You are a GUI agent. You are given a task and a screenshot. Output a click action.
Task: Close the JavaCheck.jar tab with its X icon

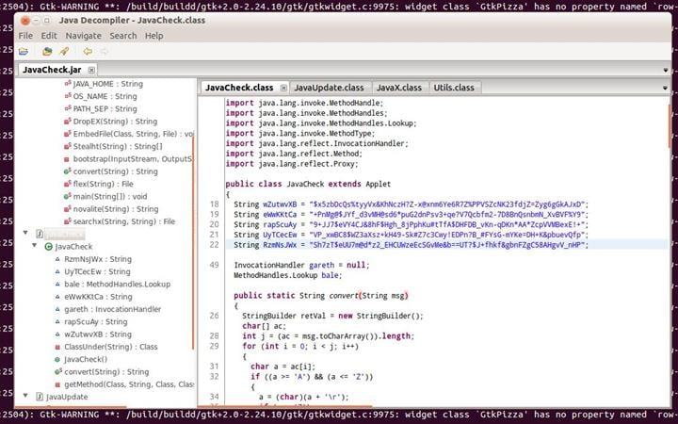pyautogui.click(x=91, y=70)
